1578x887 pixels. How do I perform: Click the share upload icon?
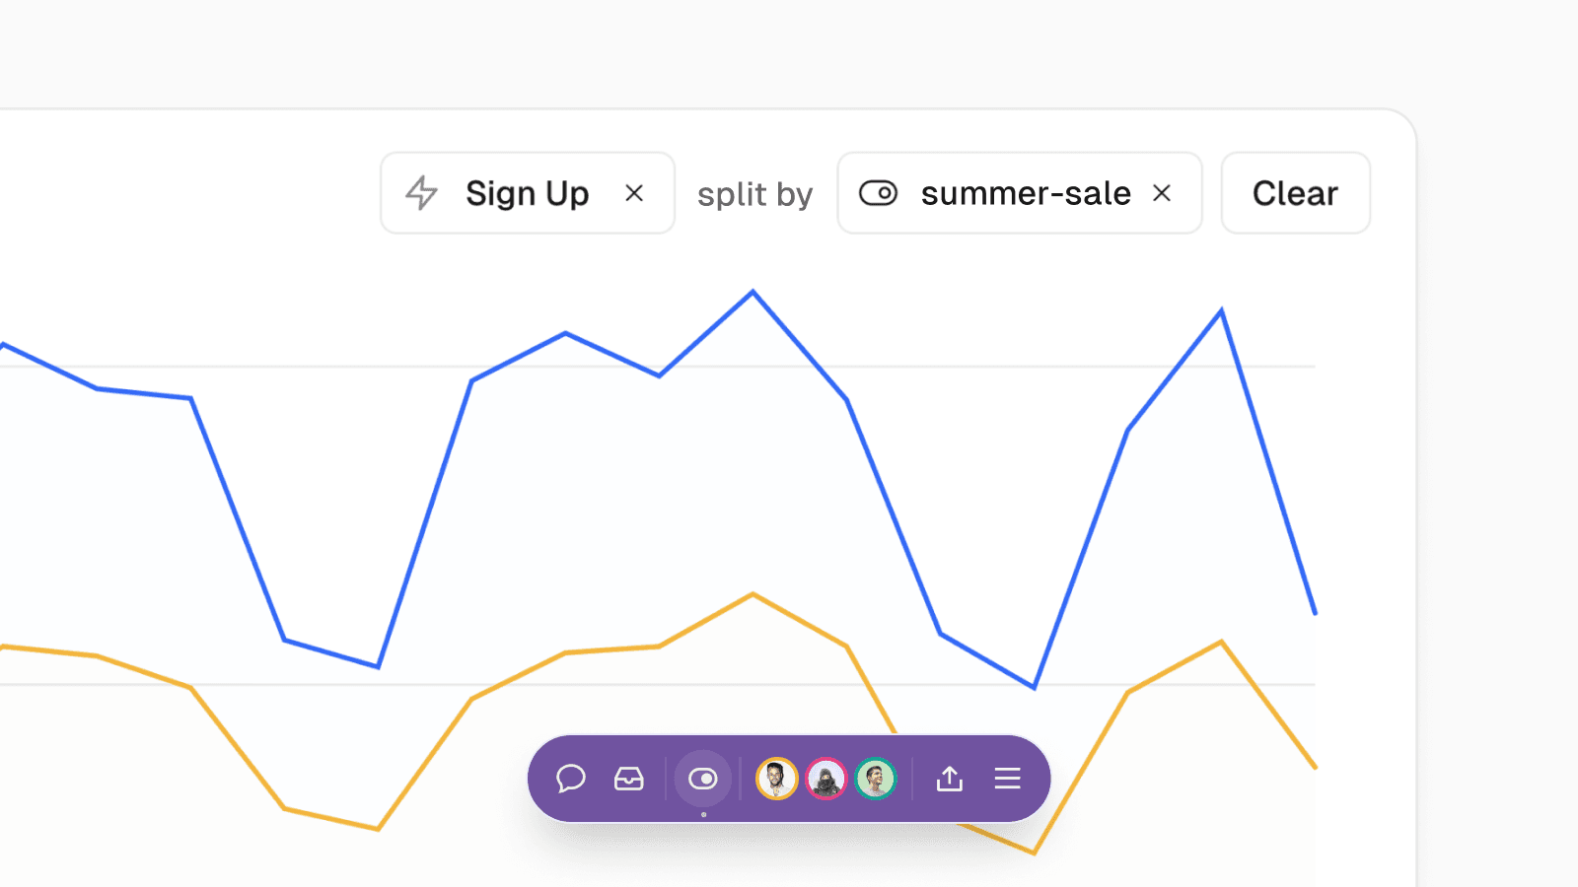point(950,779)
